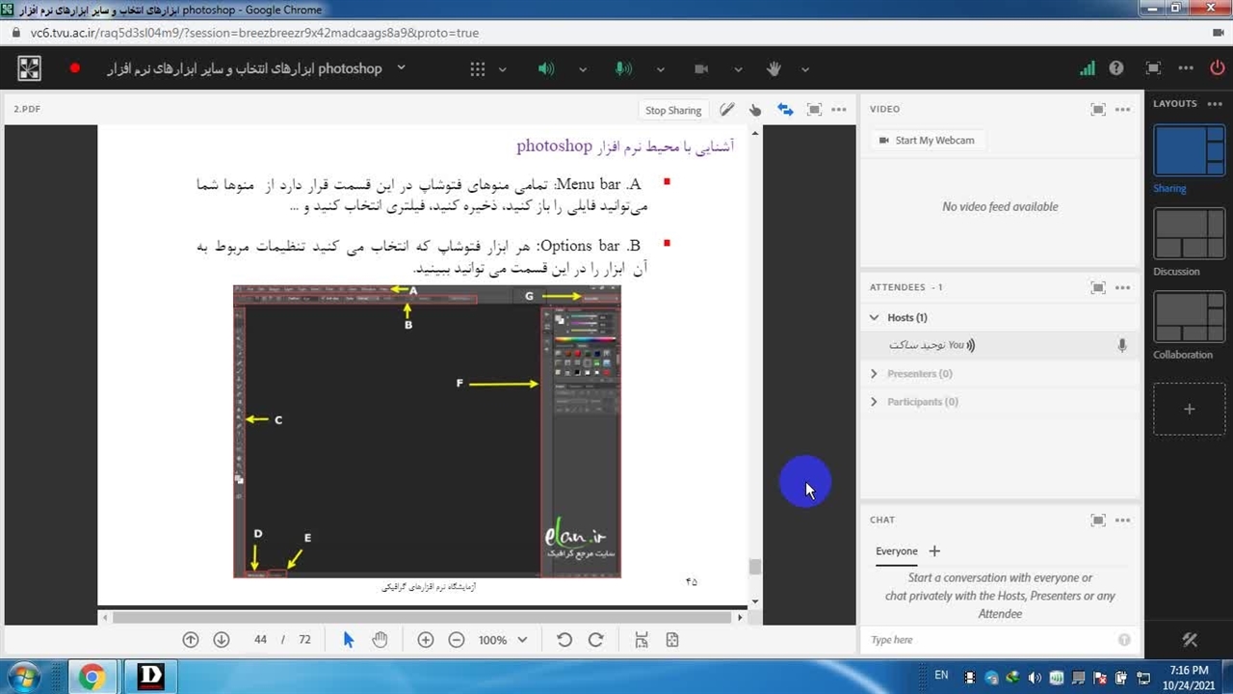1233x694 pixels.
Task: Click the draw/pencil annotation icon
Action: tap(726, 110)
